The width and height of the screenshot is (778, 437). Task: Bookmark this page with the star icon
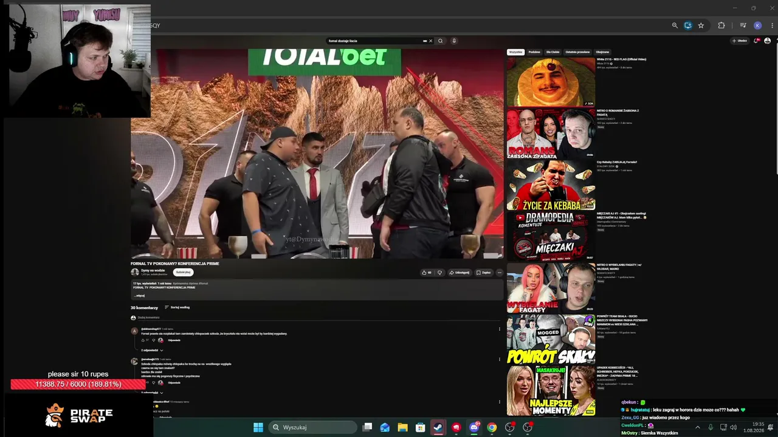click(x=701, y=25)
